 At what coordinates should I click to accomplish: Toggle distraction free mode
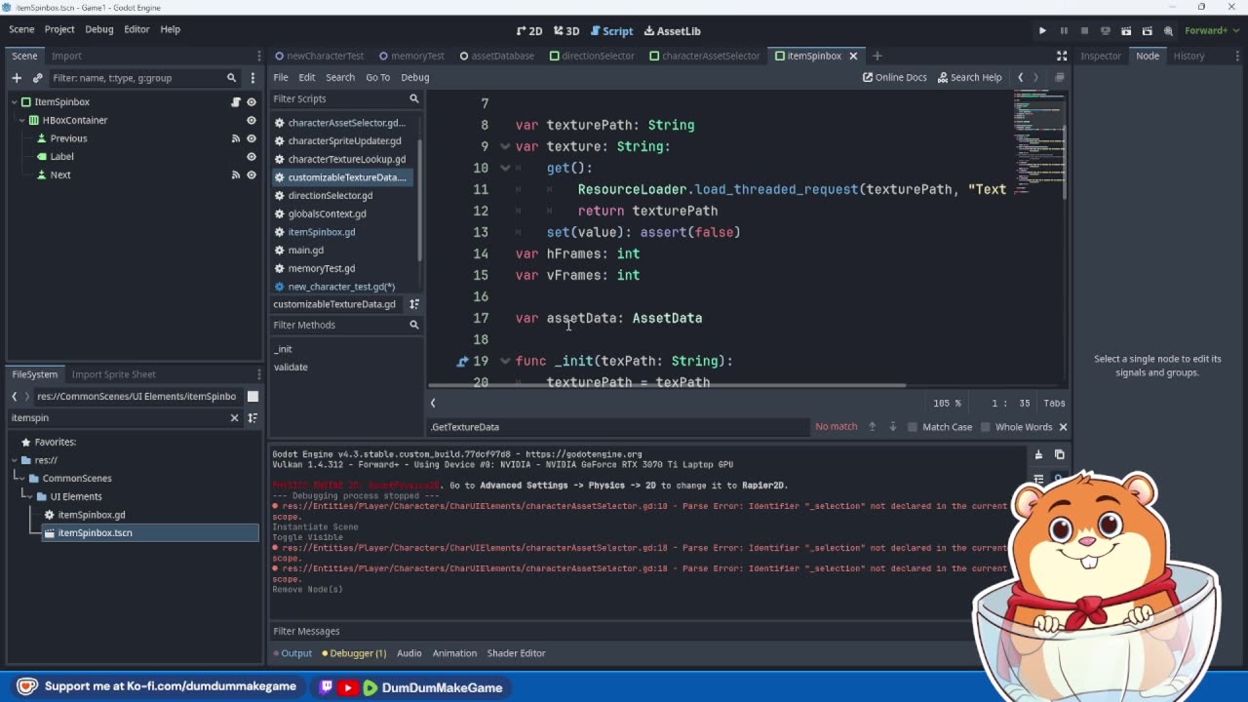tap(1062, 57)
